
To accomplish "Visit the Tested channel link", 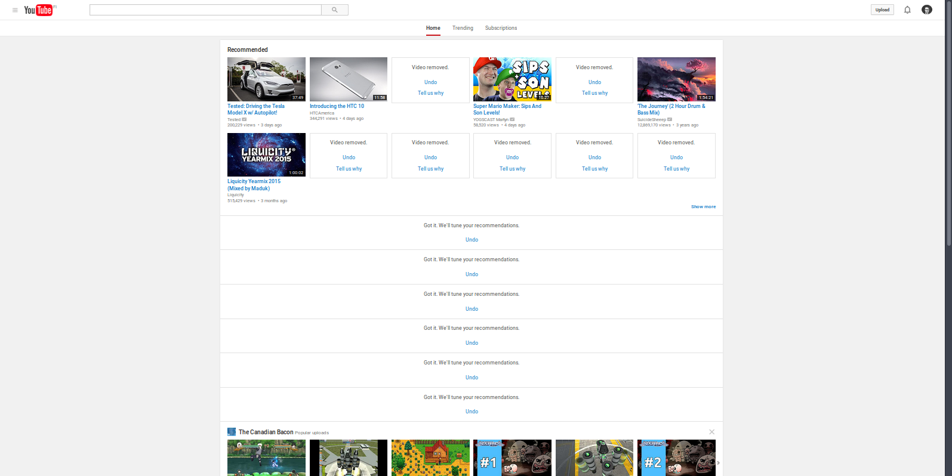I will (x=234, y=120).
